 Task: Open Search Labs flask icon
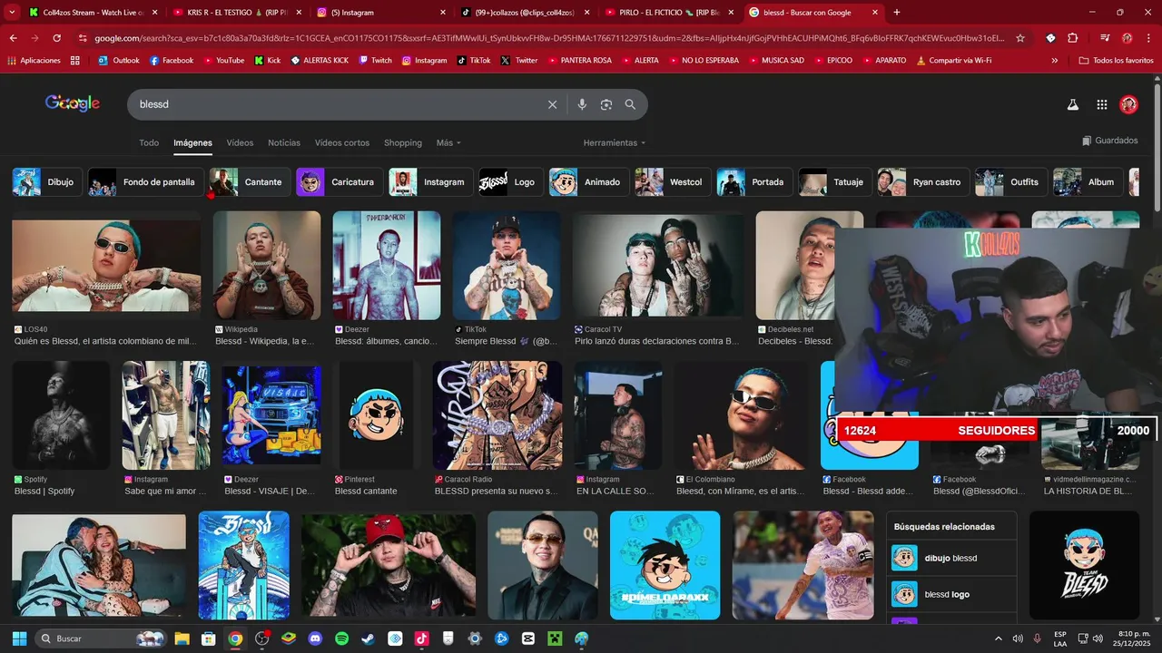click(x=1072, y=104)
